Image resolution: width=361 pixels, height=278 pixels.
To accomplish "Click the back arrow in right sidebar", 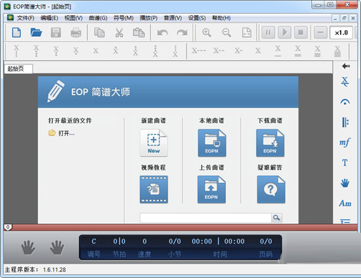I will pos(345,66).
